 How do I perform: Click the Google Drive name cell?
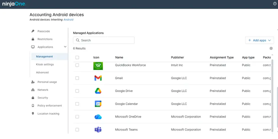124,91
